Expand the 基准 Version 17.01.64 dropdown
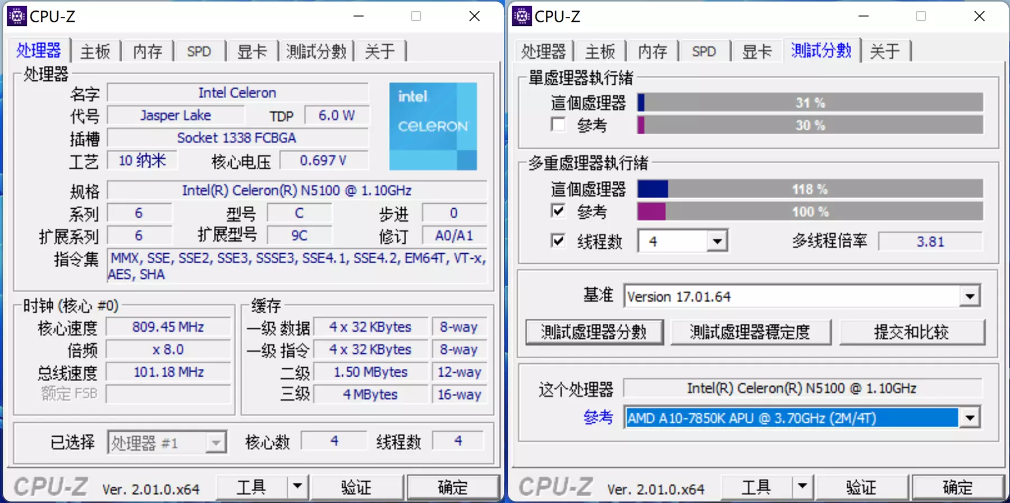 (970, 296)
